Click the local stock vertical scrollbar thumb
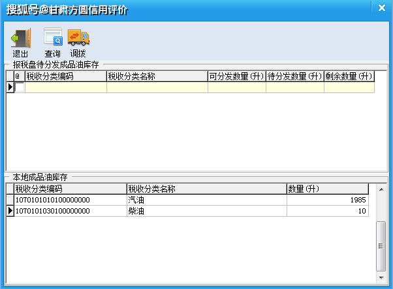 tap(381, 246)
